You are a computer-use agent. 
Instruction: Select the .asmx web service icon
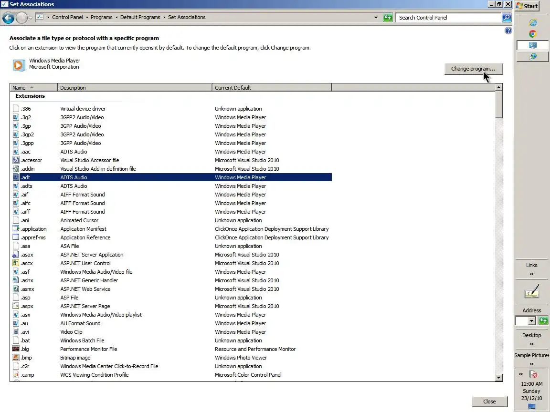tap(16, 289)
